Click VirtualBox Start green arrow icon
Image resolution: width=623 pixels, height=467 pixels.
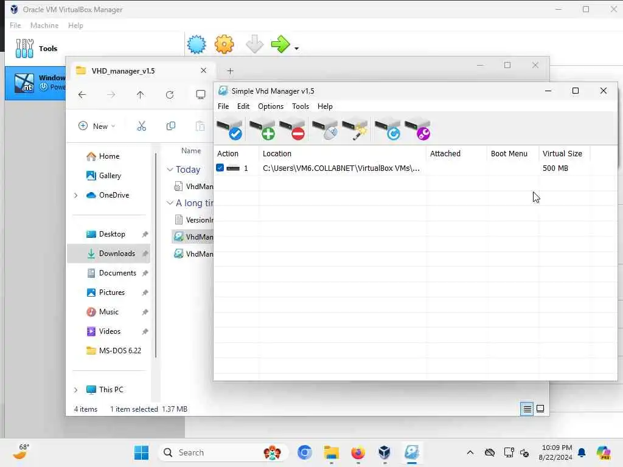(x=281, y=44)
